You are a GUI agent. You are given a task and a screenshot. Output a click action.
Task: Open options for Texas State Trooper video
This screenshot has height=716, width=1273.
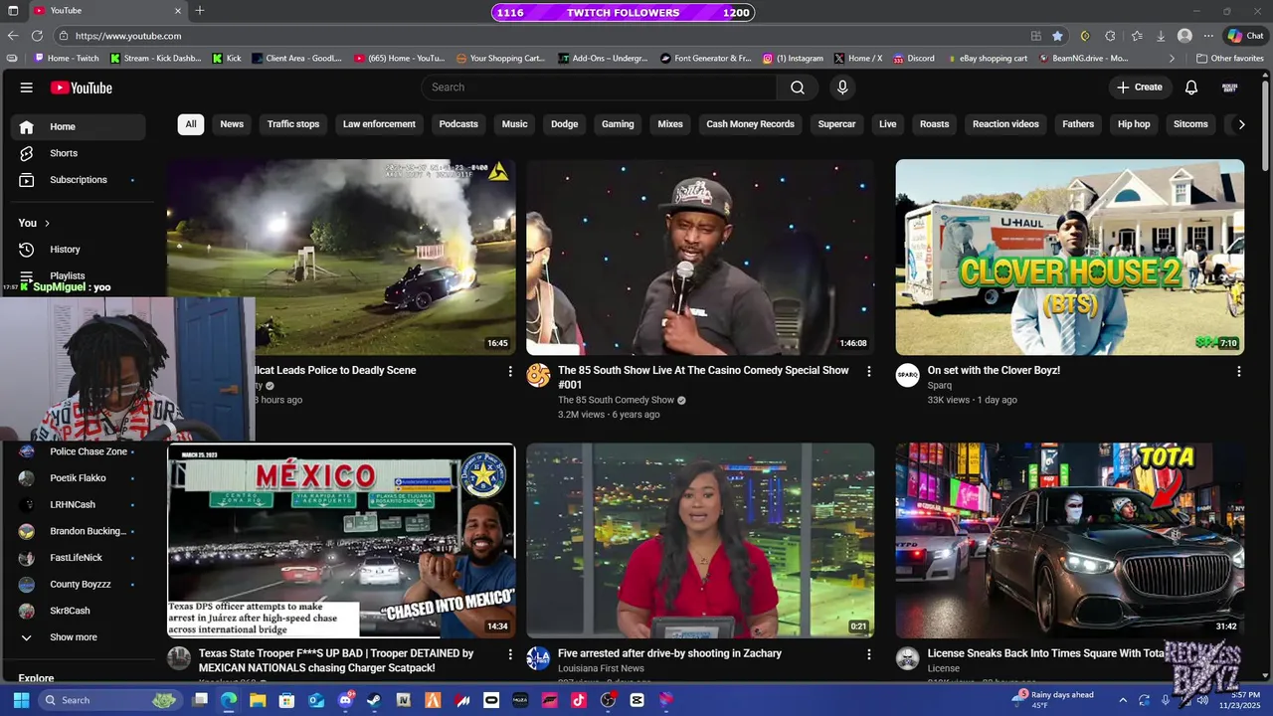click(x=510, y=654)
